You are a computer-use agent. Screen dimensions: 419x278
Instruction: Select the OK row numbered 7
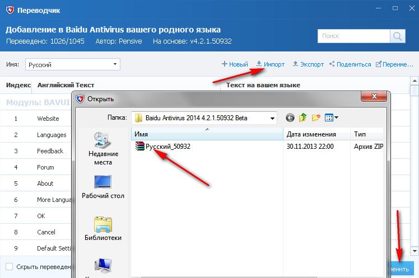click(x=36, y=216)
